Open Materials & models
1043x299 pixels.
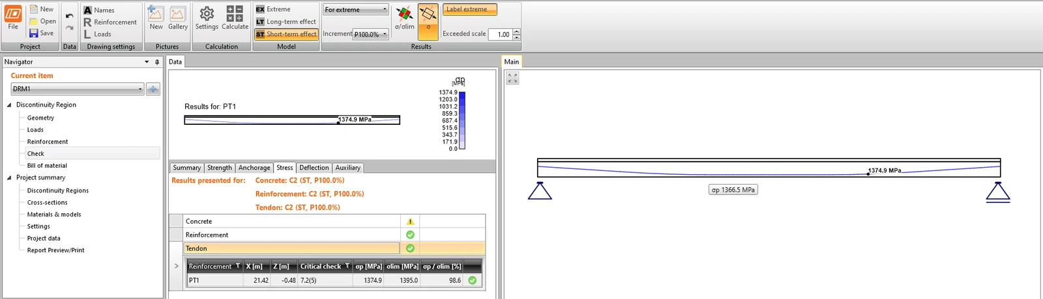tap(54, 214)
